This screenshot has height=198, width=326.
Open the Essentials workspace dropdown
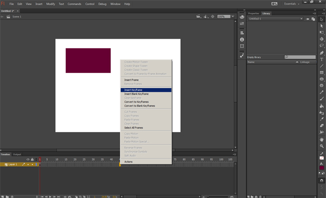292,4
